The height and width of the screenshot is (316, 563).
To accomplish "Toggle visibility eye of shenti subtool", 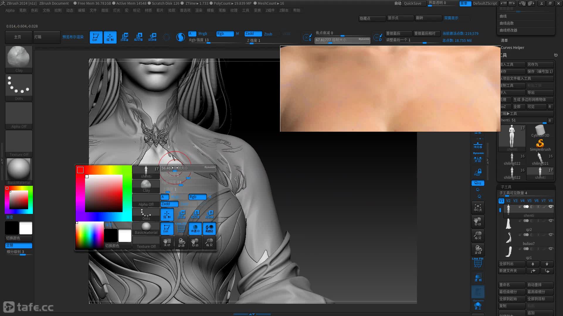I will (551, 207).
